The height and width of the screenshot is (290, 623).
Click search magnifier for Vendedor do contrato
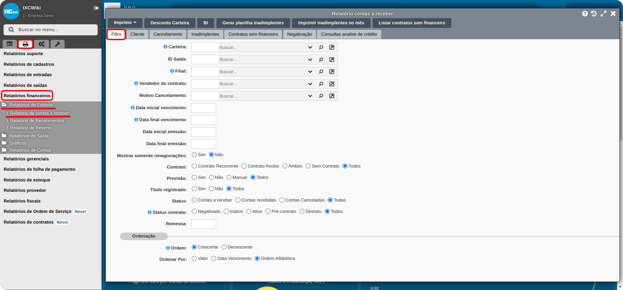click(x=321, y=84)
